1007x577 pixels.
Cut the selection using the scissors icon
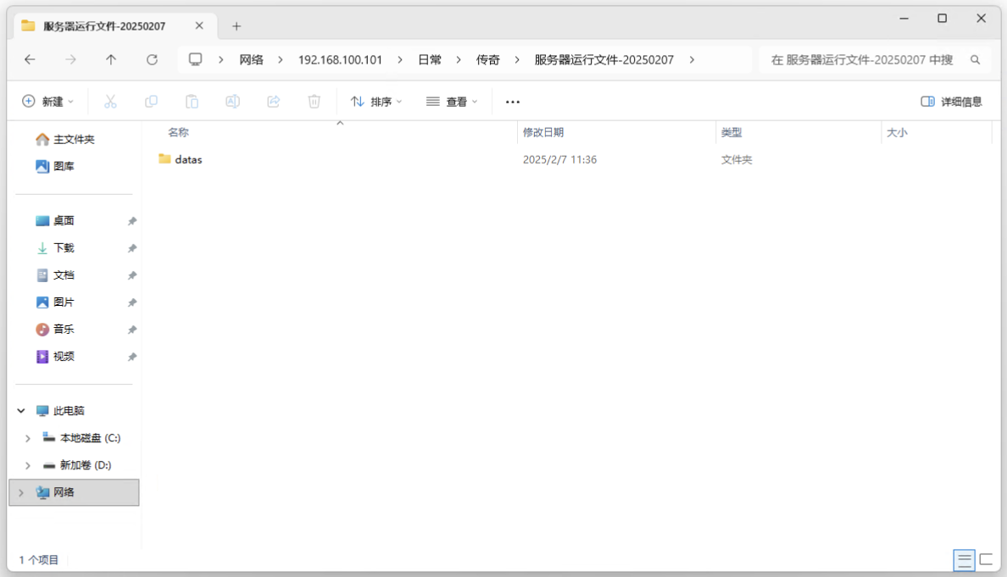click(x=110, y=101)
